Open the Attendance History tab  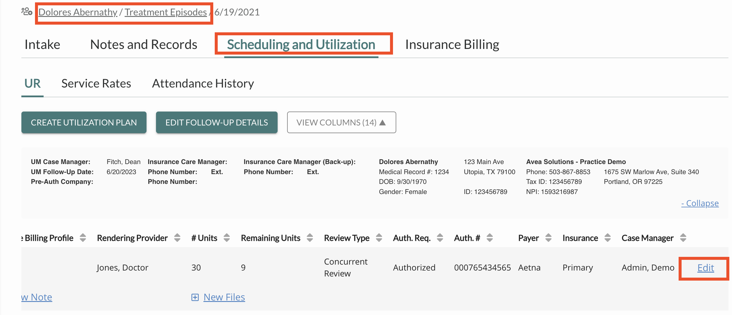coord(203,83)
